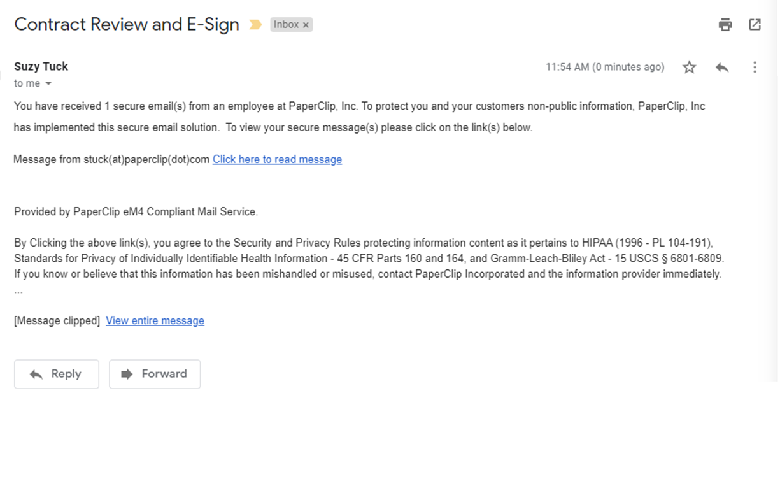The height and width of the screenshot is (479, 780).
Task: Remove the Inbox label with its x
Action: [x=306, y=25]
